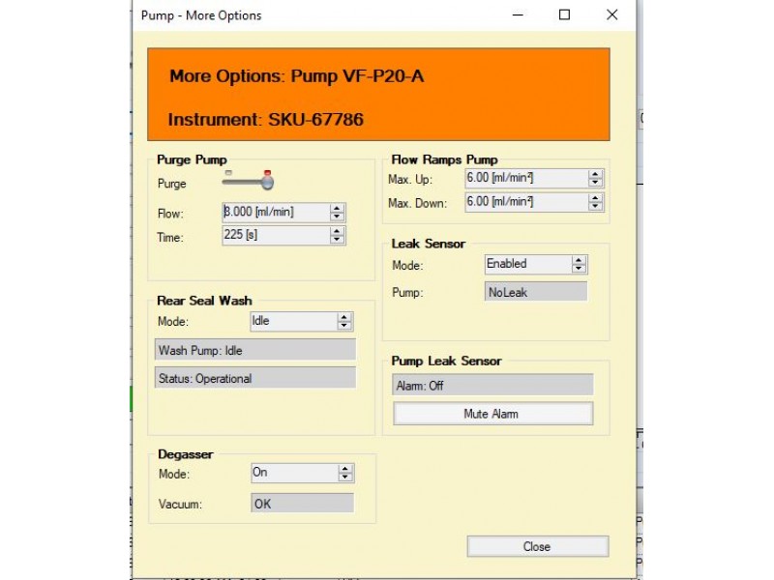Image resolution: width=774 pixels, height=580 pixels.
Task: Increase purge Flow with up arrow
Action: [337, 208]
